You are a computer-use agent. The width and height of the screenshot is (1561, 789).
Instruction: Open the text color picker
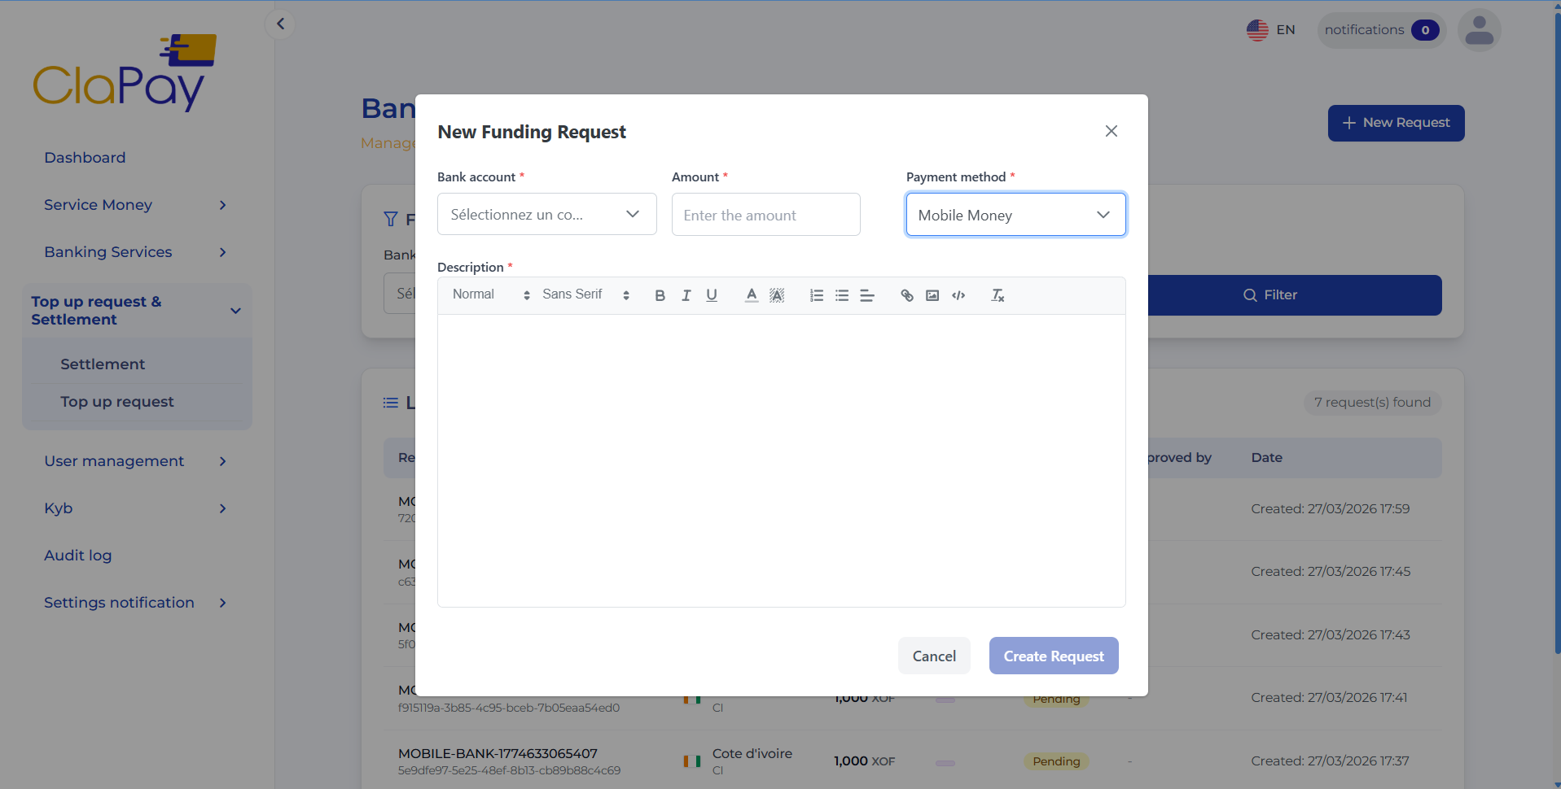tap(751, 295)
